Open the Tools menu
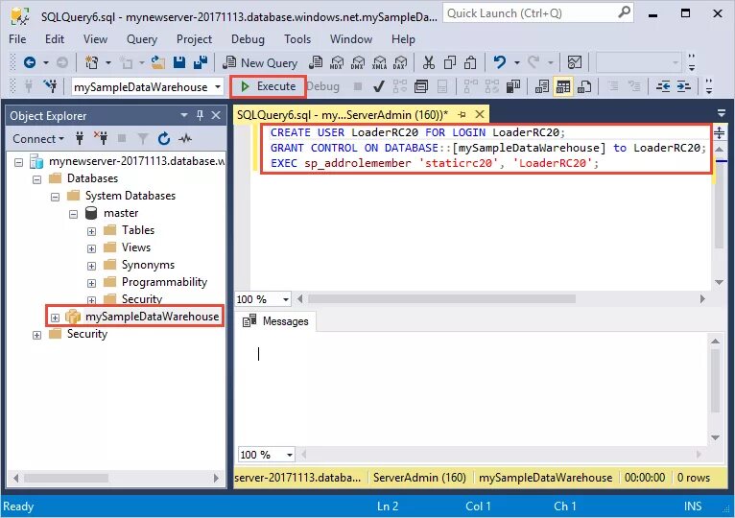 297,39
